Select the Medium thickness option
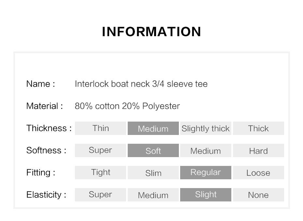Screen dimensions: 303x221 [153, 128]
